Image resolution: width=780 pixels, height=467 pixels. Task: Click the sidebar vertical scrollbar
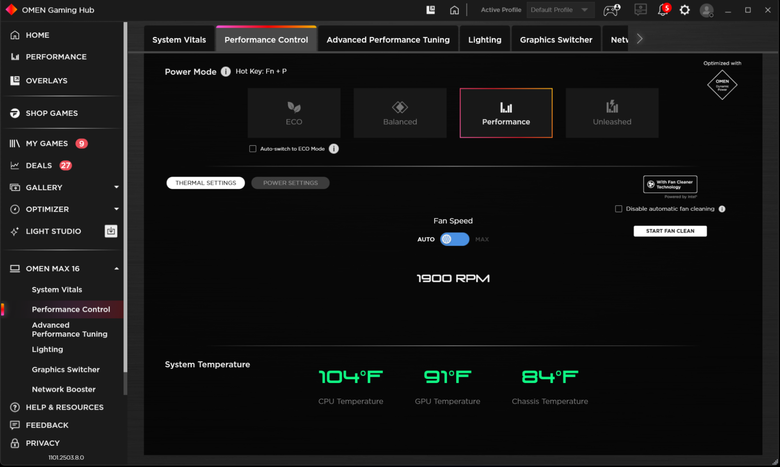[125, 197]
